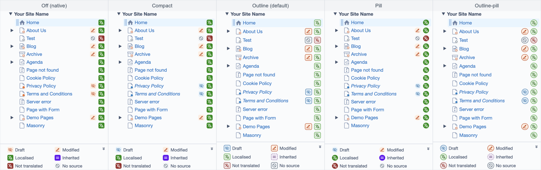Click About Us modified pencil icon in Off (native) panel

coord(93,30)
